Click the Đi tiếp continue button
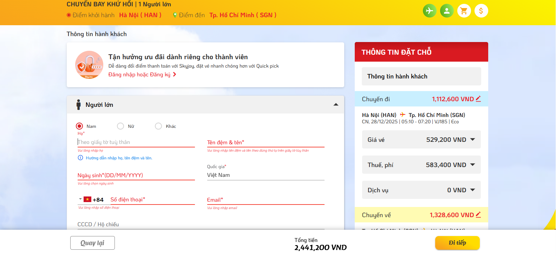This screenshot has height=256, width=556. 457,243
